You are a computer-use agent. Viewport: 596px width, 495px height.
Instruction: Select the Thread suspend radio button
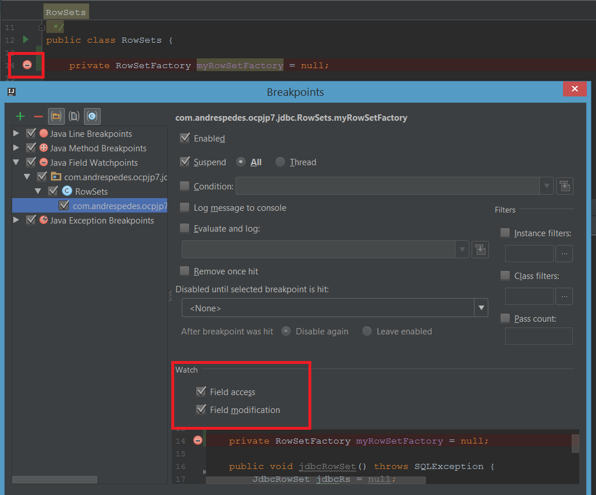[280, 162]
